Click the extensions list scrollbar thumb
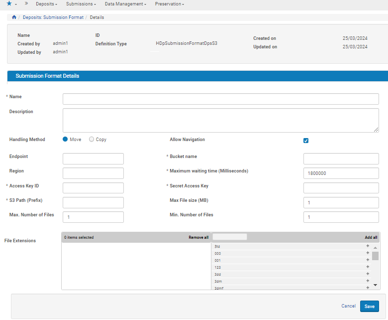Screen dimensions: 388x320 pos(375,256)
